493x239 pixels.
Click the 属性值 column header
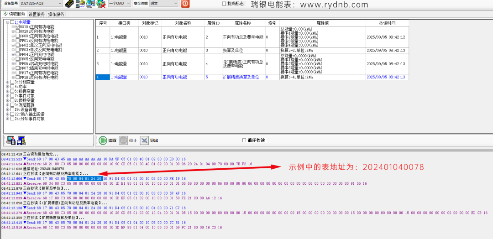pos(323,23)
